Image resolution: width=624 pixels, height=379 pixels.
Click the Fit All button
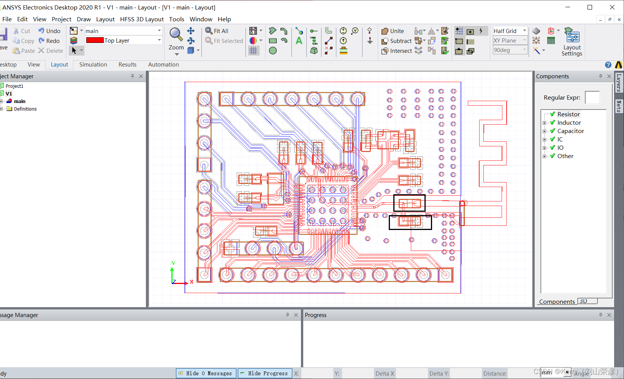[217, 31]
